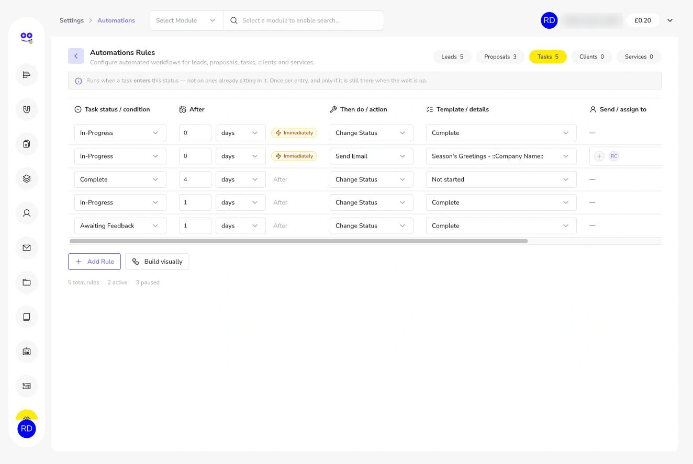Image resolution: width=693 pixels, height=464 pixels.
Task: Open the Season's Greetings template dropdown
Action: click(x=501, y=156)
